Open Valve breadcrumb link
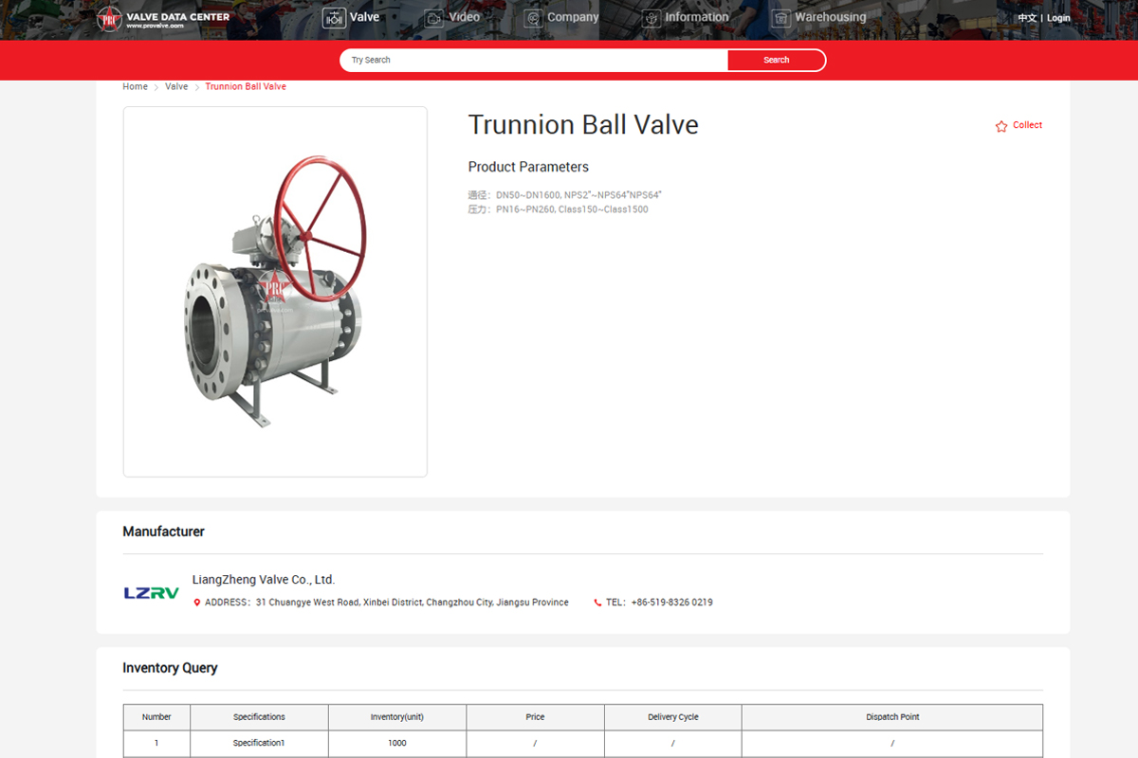 176,86
